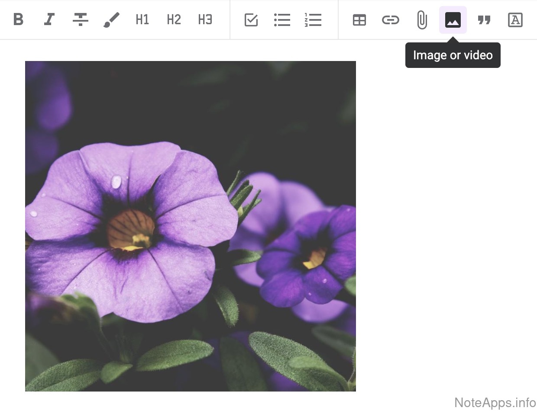The image size is (537, 411).
Task: Apply H1 heading style
Action: pos(142,20)
